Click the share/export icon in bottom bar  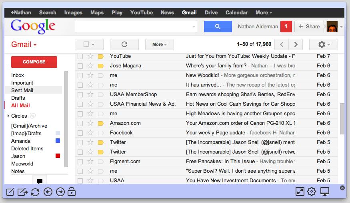[22, 192]
